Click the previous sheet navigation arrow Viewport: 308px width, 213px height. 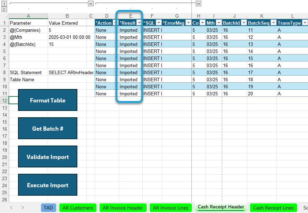(11, 207)
